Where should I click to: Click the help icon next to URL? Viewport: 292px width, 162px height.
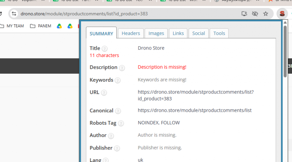click(x=104, y=92)
